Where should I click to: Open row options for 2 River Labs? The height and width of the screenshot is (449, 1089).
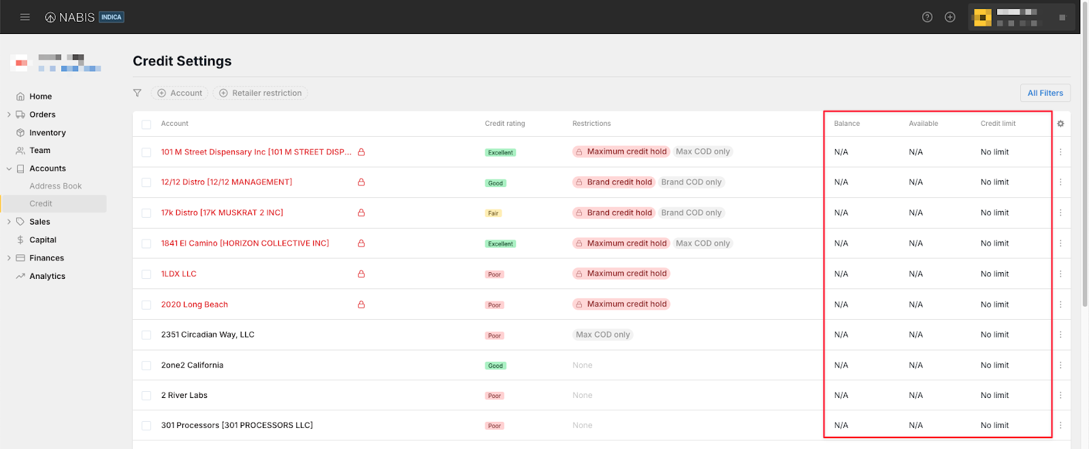(1060, 395)
